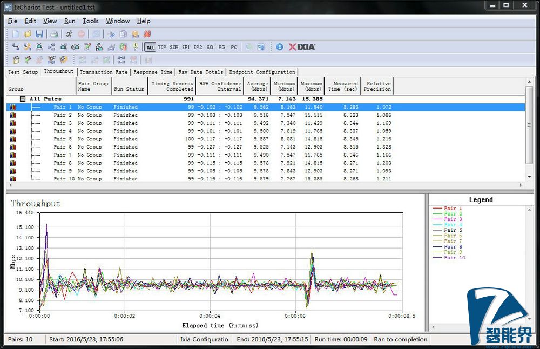This screenshot has width=540, height=349.
Task: Click the scissors cut icon
Action: (x=111, y=34)
